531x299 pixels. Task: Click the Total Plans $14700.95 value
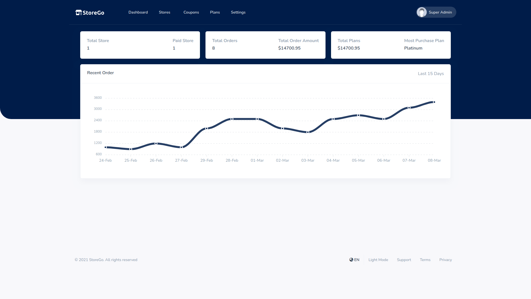[x=349, y=48]
